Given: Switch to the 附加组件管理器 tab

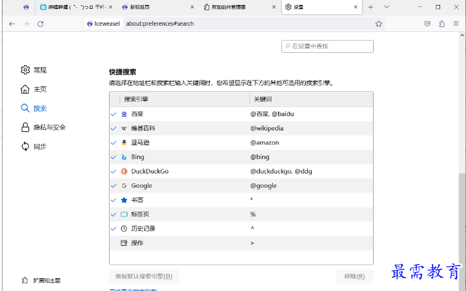Looking at the screenshot, I should (236, 7).
